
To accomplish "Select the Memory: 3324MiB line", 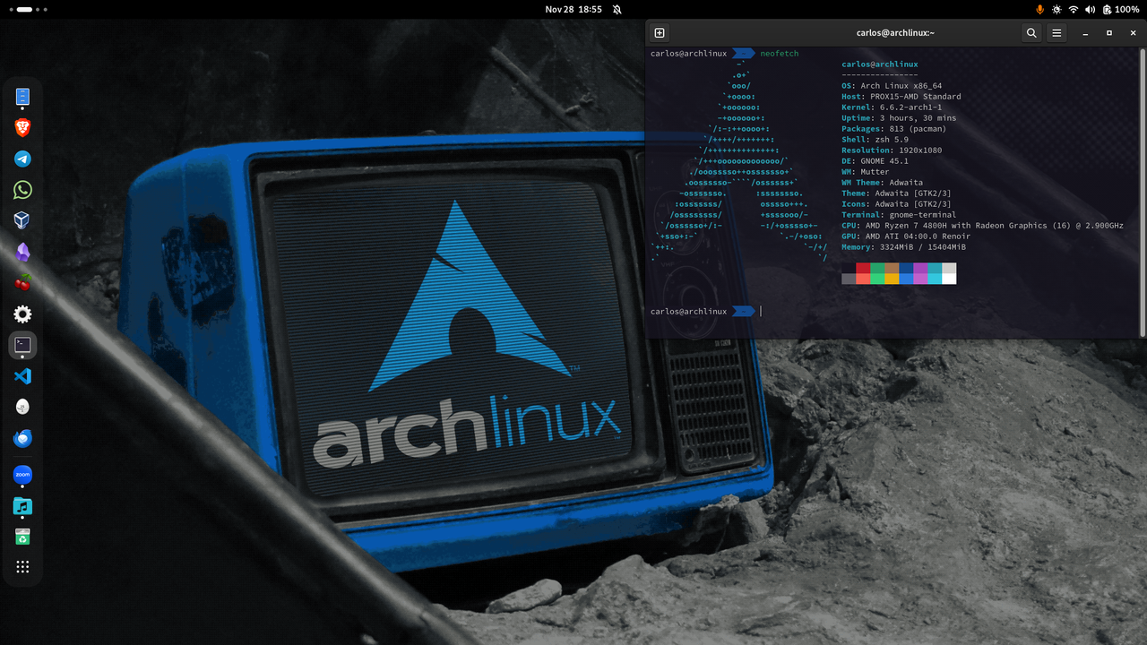I will point(903,247).
